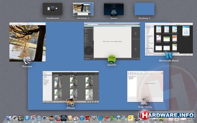Select the Disk Utility window thumbnail

[145, 87]
